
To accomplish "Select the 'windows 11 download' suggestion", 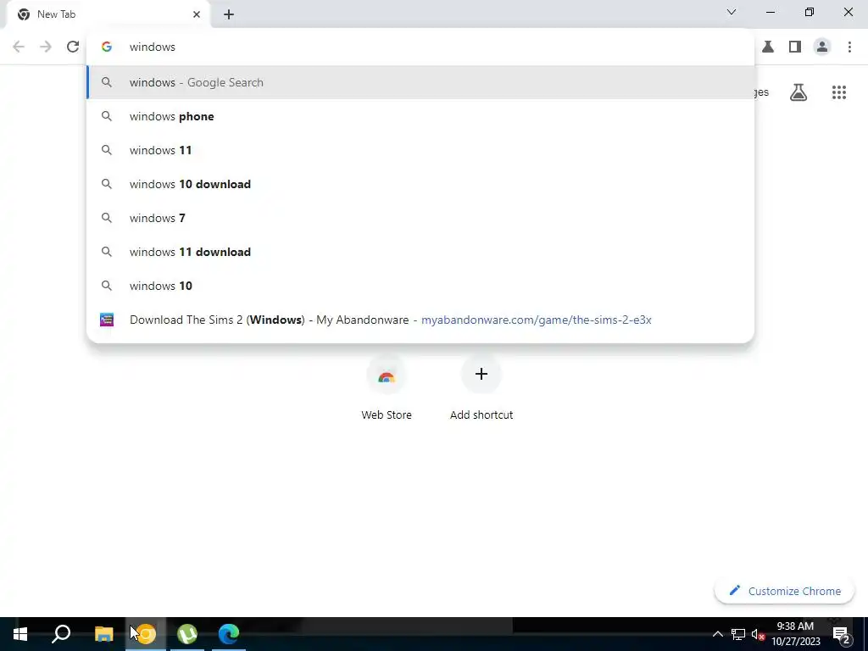I will (420, 252).
